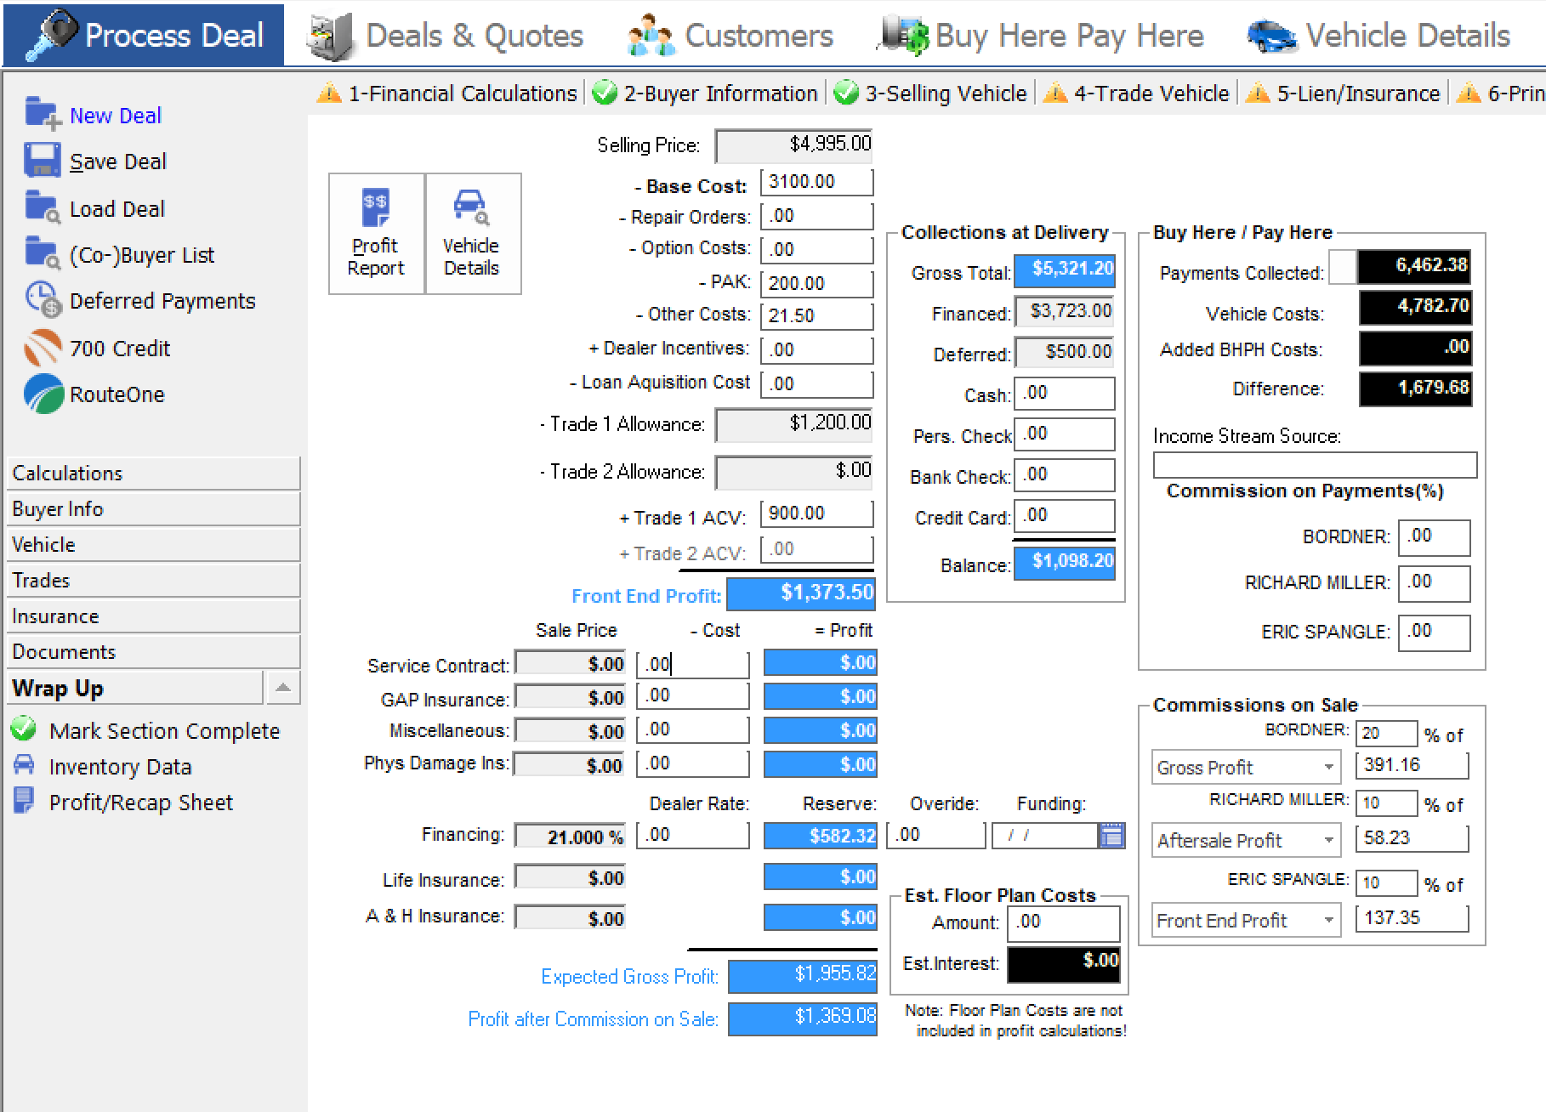Image resolution: width=1546 pixels, height=1112 pixels.
Task: Click the New Deal icon
Action: (43, 114)
